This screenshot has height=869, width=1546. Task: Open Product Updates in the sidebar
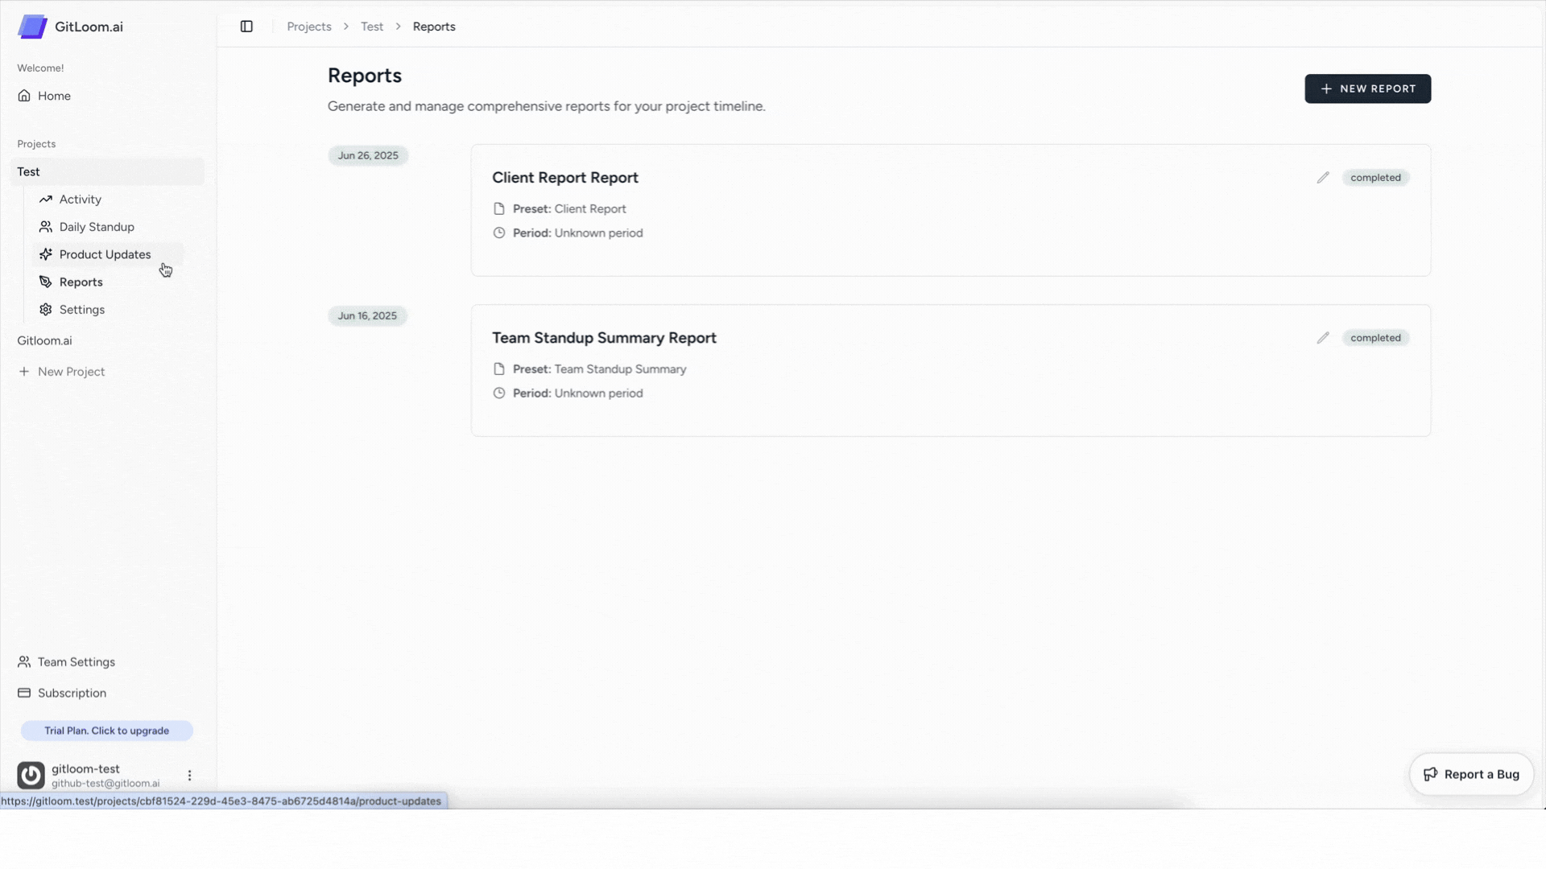105,253
